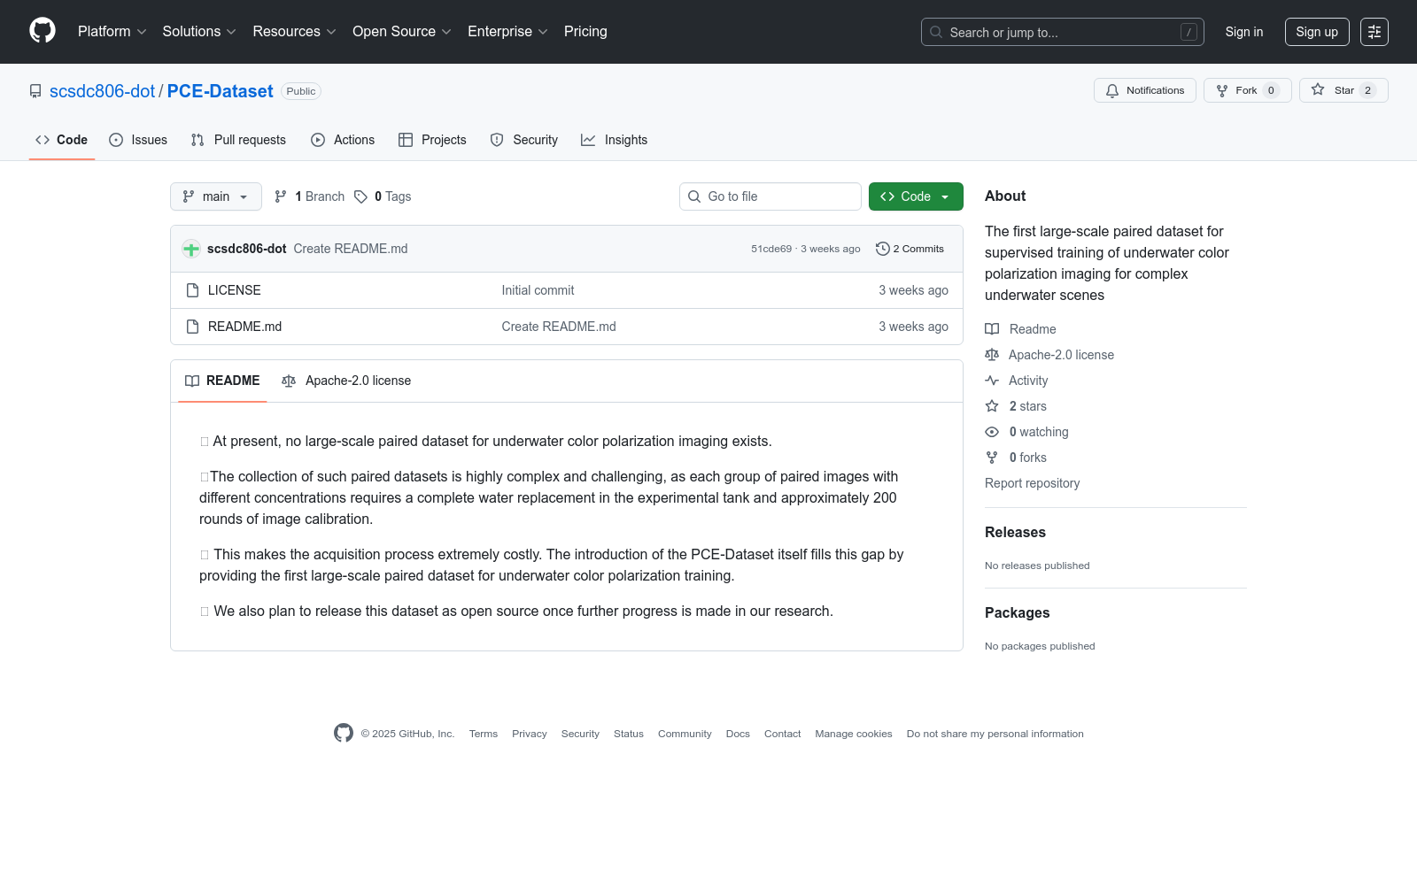Expand the Open Source menu

tap(402, 32)
